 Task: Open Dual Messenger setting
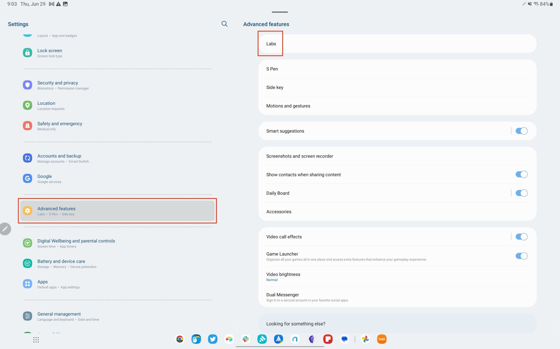(x=282, y=297)
